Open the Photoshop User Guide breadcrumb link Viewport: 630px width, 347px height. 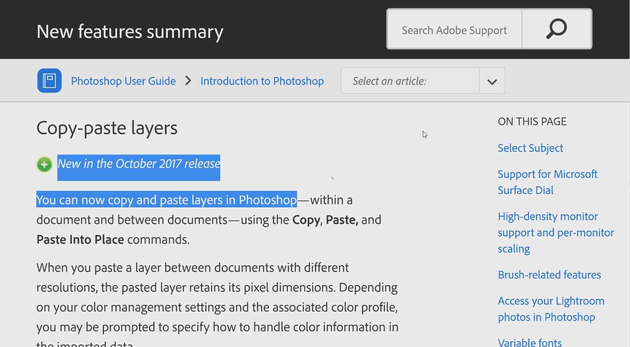123,81
